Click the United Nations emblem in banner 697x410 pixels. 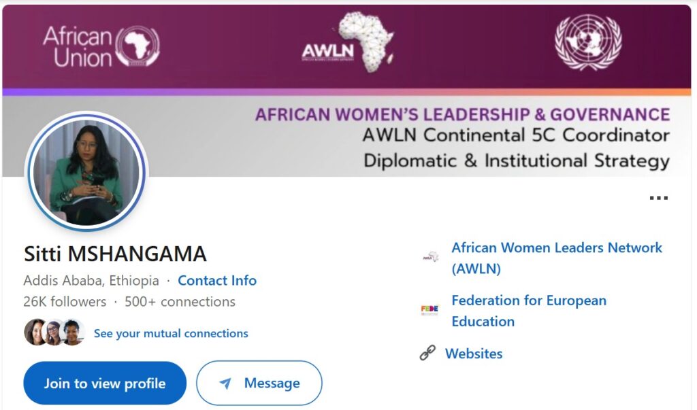(x=588, y=42)
